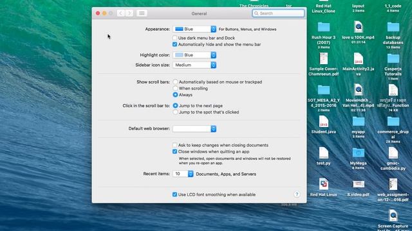Click the Search field in General window
Screen dimensions: 412x231
pos(278,13)
